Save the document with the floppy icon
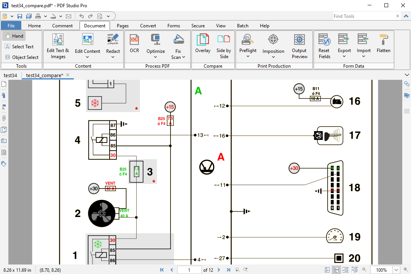The width and height of the screenshot is (411, 274). pyautogui.click(x=20, y=16)
